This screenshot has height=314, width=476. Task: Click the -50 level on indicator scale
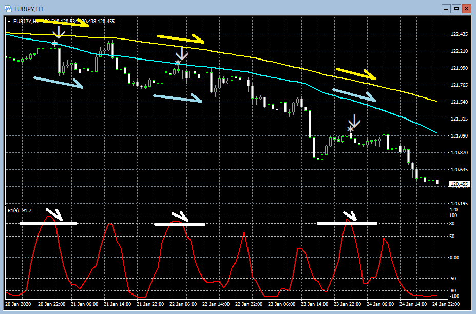point(453,279)
